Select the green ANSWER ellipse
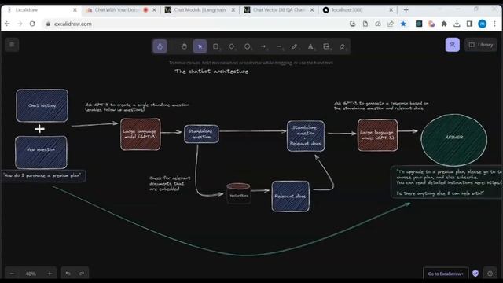The height and width of the screenshot is (283, 503). [454, 140]
